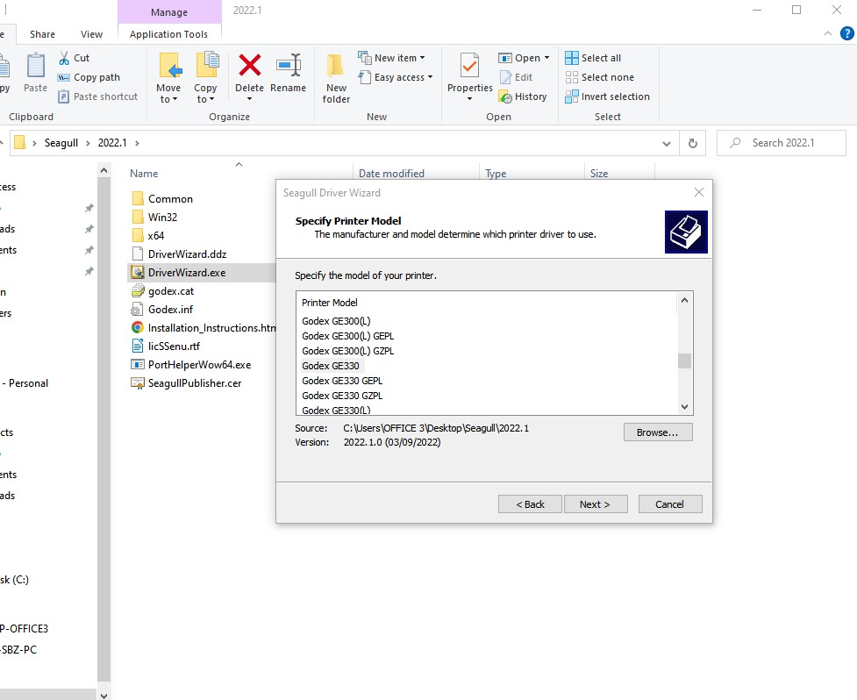Select Godex GE330 GEPL printer model
Image resolution: width=857 pixels, height=700 pixels.
[342, 381]
